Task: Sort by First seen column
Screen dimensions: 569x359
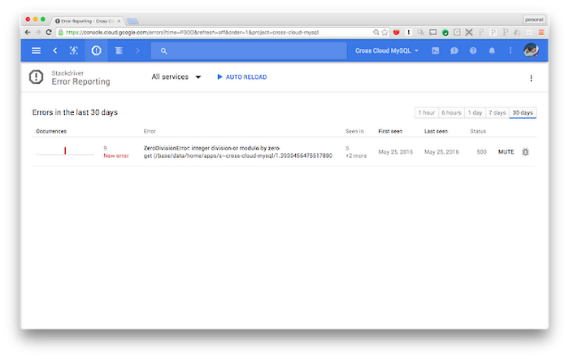Action: [390, 131]
